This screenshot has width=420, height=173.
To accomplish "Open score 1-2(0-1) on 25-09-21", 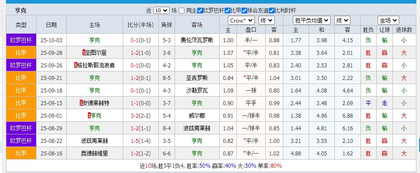I will coord(141,78).
